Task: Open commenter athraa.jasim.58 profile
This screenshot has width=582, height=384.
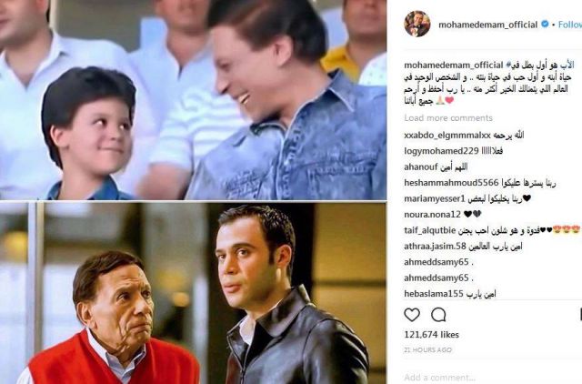Action: pyautogui.click(x=435, y=247)
